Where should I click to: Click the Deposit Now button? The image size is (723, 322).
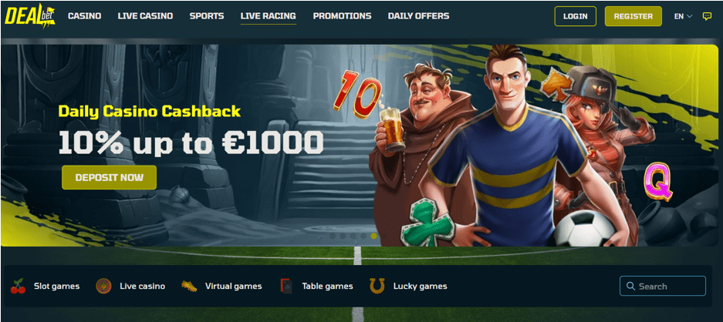pyautogui.click(x=110, y=177)
